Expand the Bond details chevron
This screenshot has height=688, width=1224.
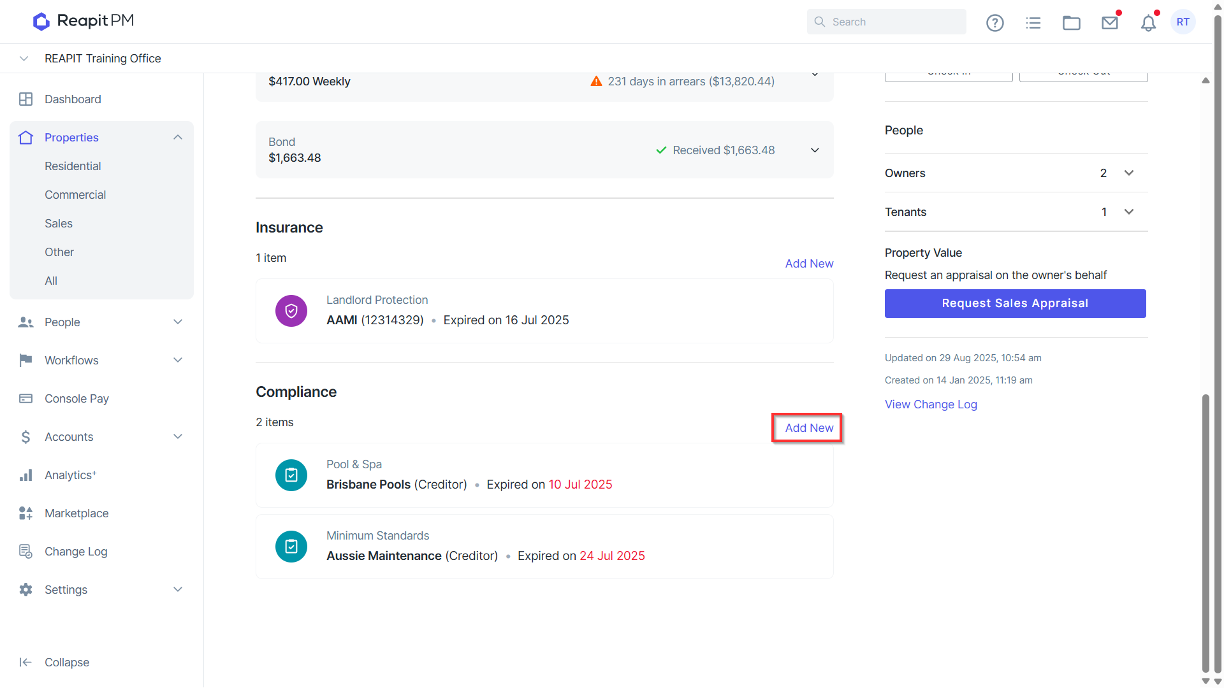click(x=815, y=150)
